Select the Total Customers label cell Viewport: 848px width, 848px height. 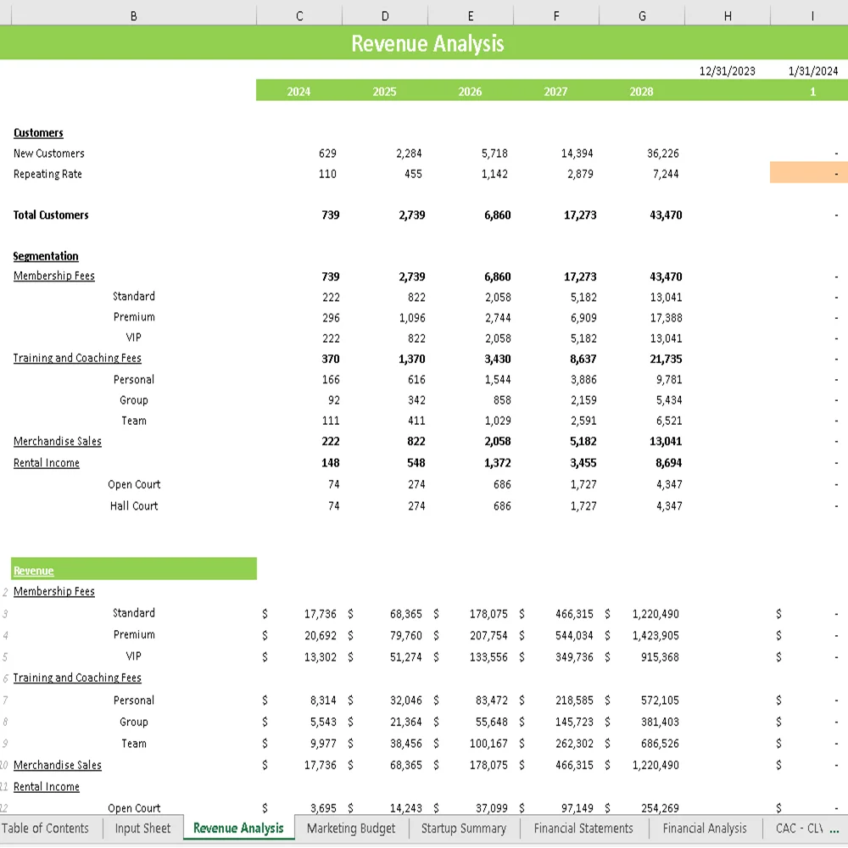pos(51,215)
